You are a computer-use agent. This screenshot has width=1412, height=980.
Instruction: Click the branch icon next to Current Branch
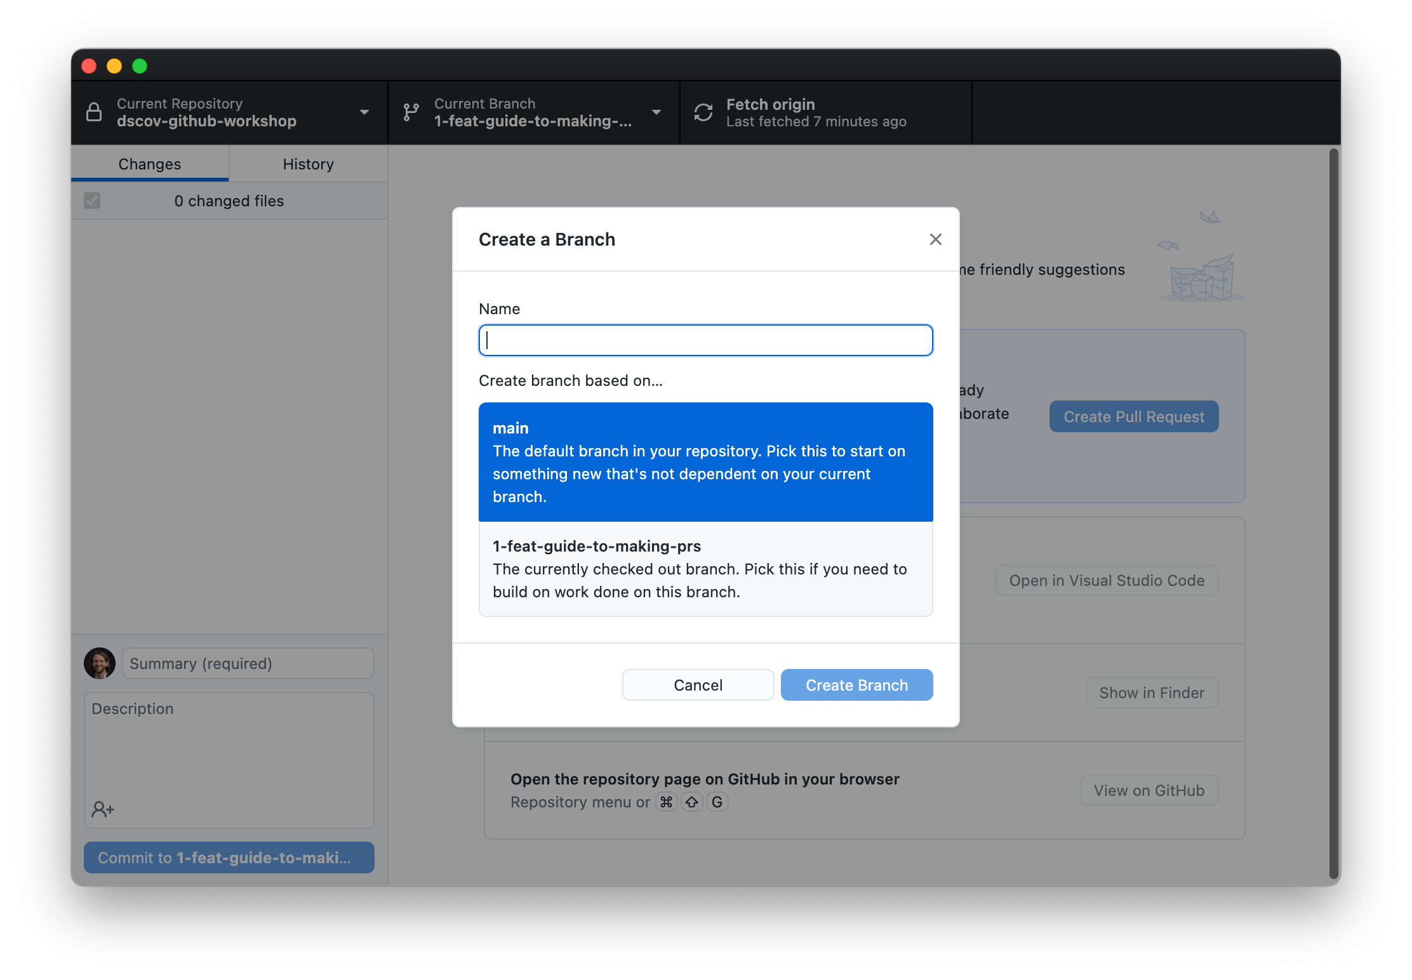[411, 112]
